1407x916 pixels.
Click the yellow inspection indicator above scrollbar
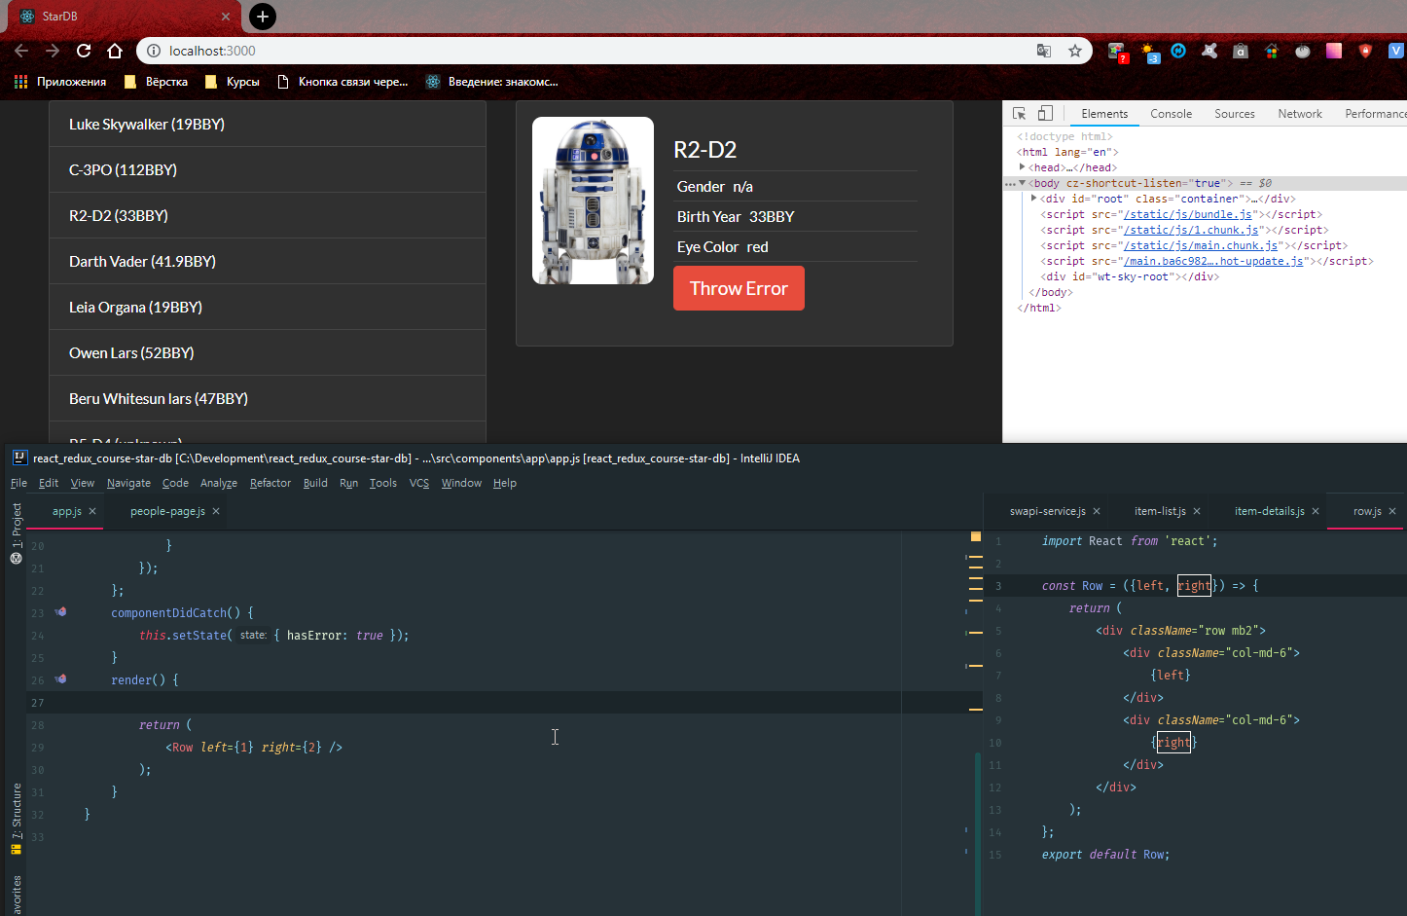(x=976, y=536)
